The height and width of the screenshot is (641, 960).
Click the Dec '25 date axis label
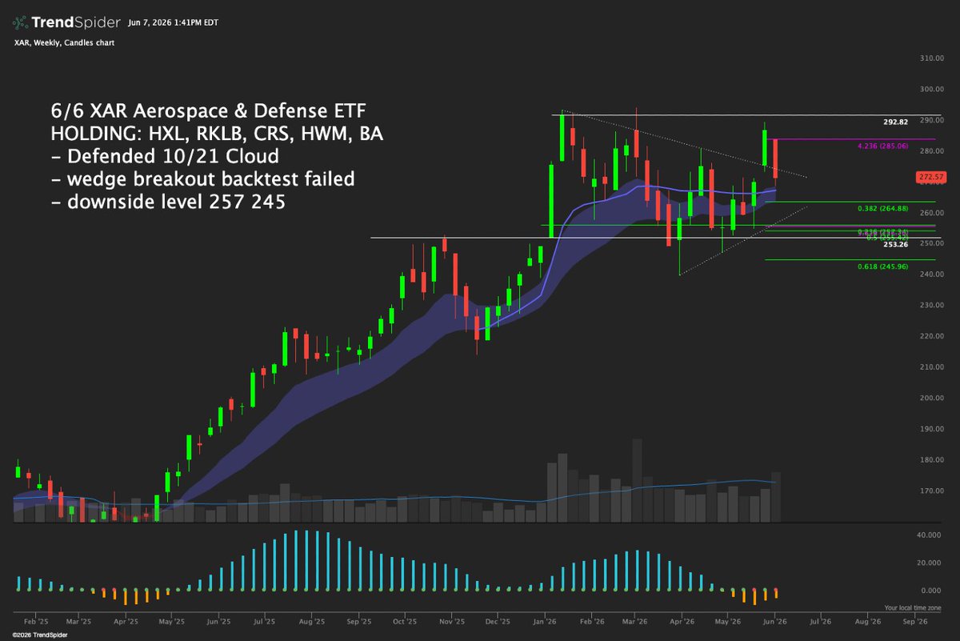[x=498, y=621]
